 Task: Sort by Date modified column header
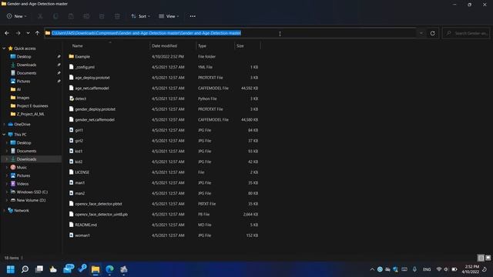[164, 46]
